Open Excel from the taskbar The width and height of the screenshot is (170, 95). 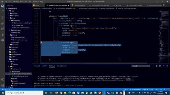112,93
